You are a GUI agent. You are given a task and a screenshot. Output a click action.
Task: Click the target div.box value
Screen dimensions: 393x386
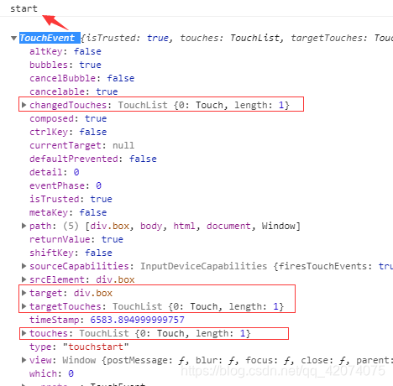click(x=93, y=293)
